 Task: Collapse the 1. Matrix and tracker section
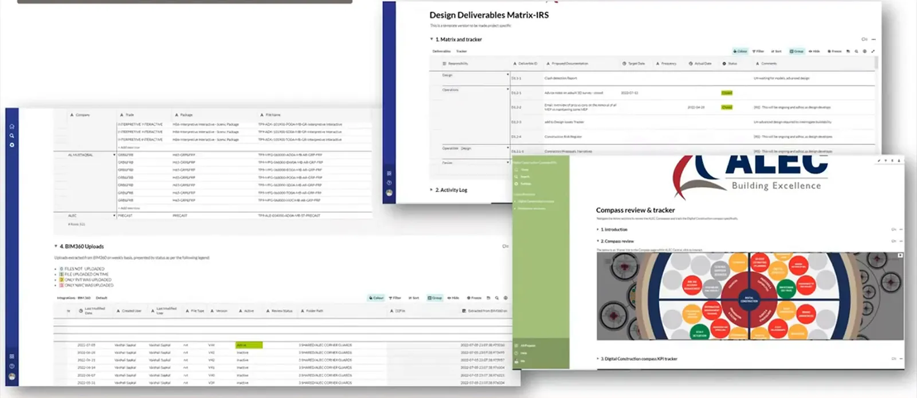click(x=432, y=40)
